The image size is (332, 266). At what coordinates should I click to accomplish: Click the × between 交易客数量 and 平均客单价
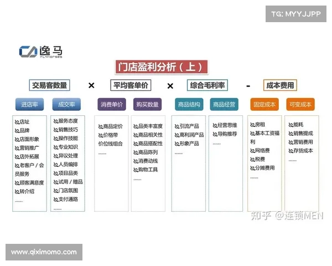pyautogui.click(x=91, y=85)
